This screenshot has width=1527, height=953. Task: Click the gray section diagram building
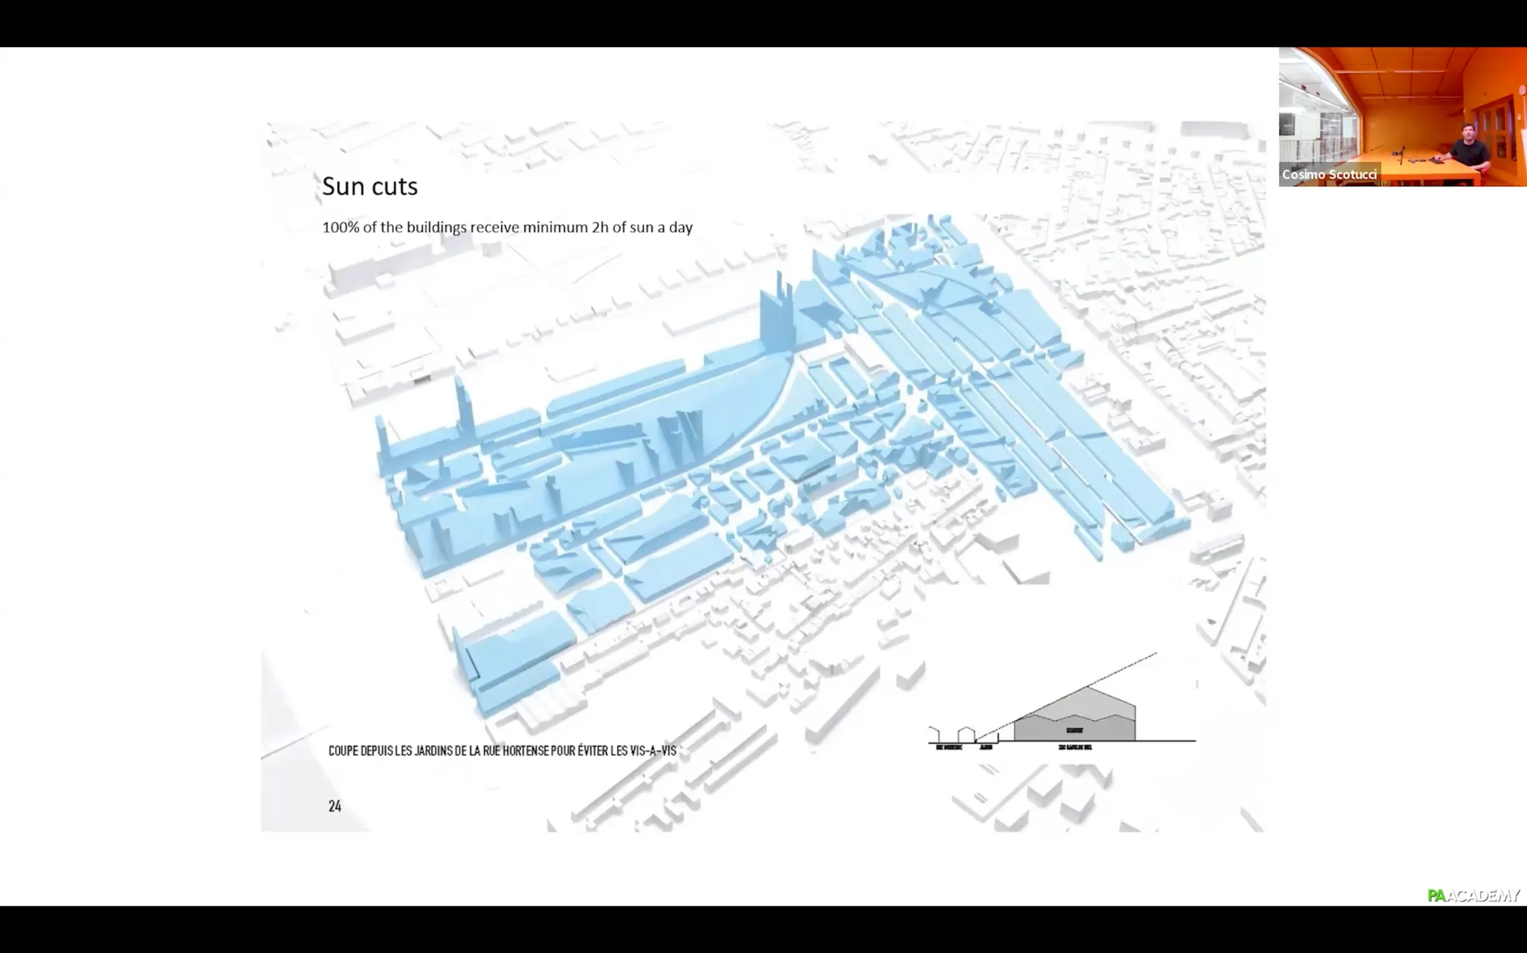tap(1074, 719)
